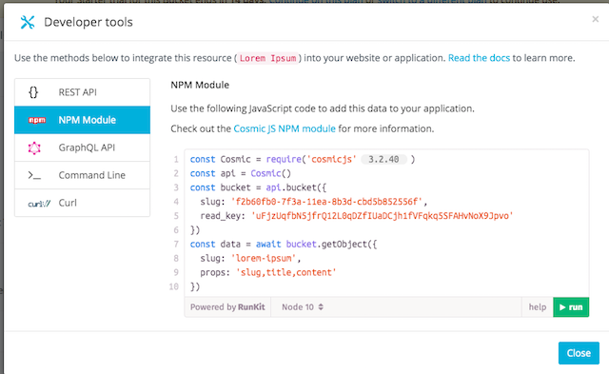Viewport: 609px width, 374px height.
Task: Click the Node 10 stepper arrows
Action: pos(321,307)
